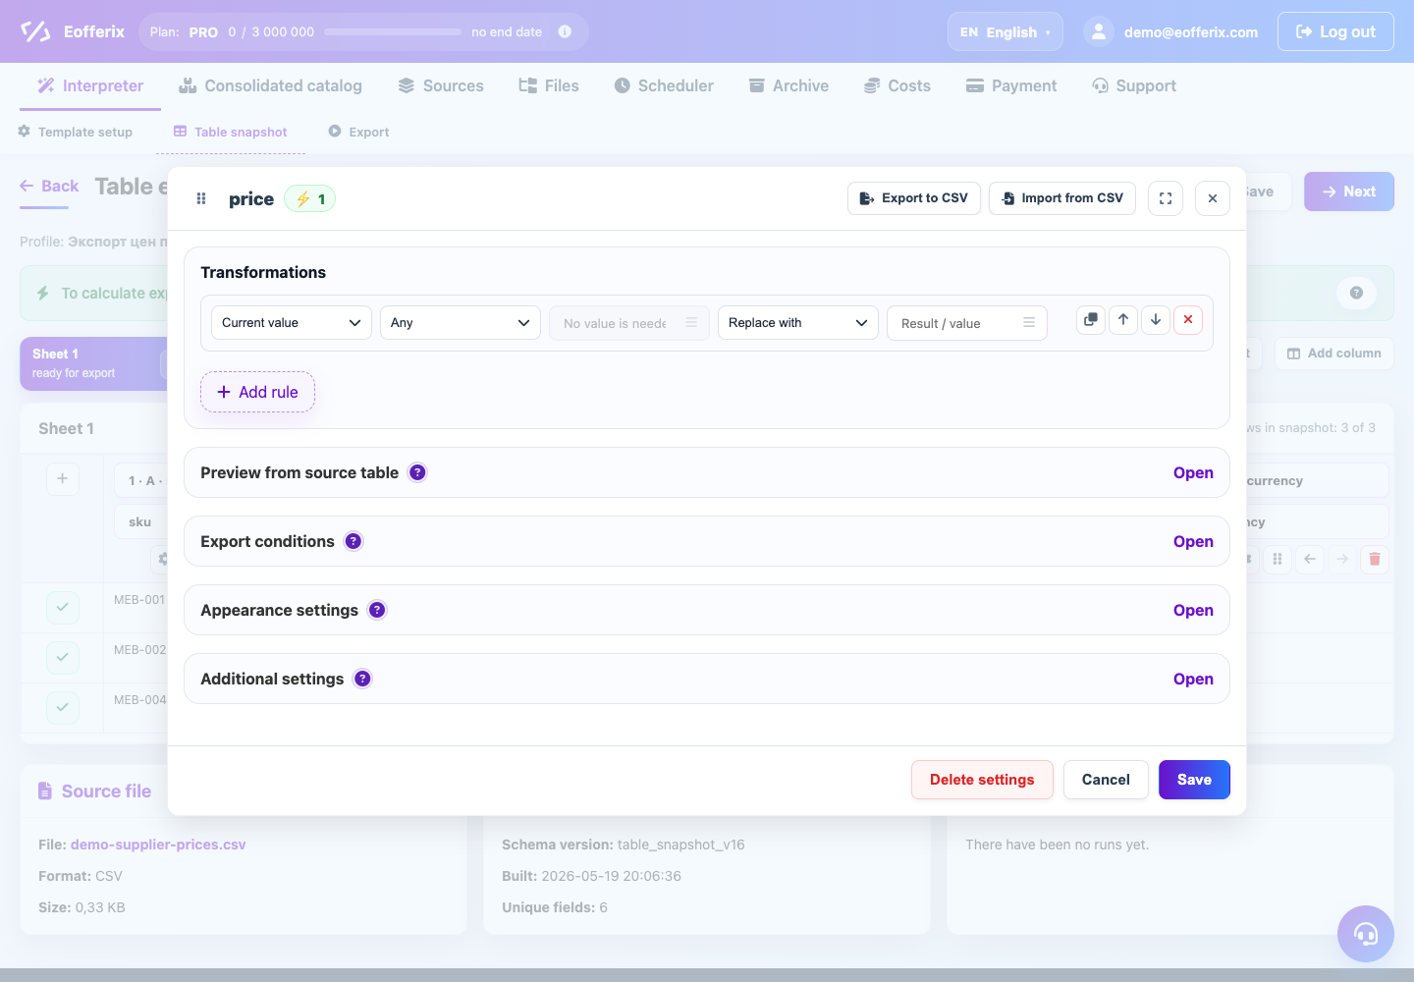Expand Appearance settings section
The height and width of the screenshot is (982, 1414).
pos(1193,610)
